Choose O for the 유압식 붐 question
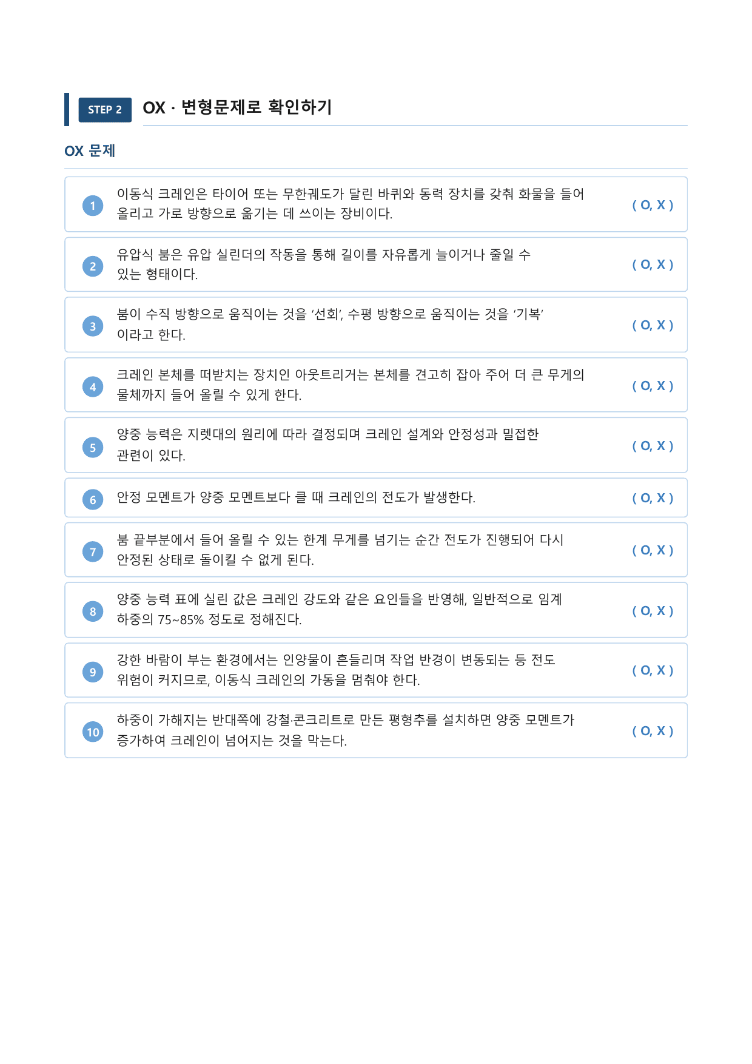The image size is (752, 1064). pos(645,264)
